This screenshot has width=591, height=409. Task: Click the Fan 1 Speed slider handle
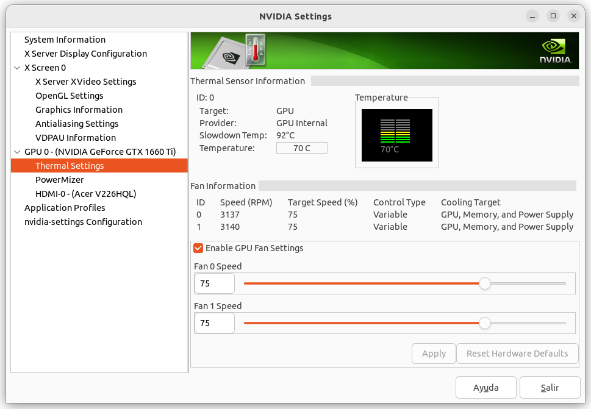(x=484, y=323)
